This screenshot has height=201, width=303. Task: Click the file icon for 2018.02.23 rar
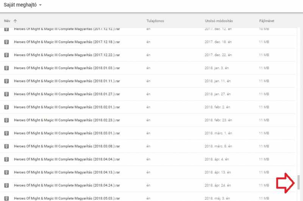coord(6,120)
